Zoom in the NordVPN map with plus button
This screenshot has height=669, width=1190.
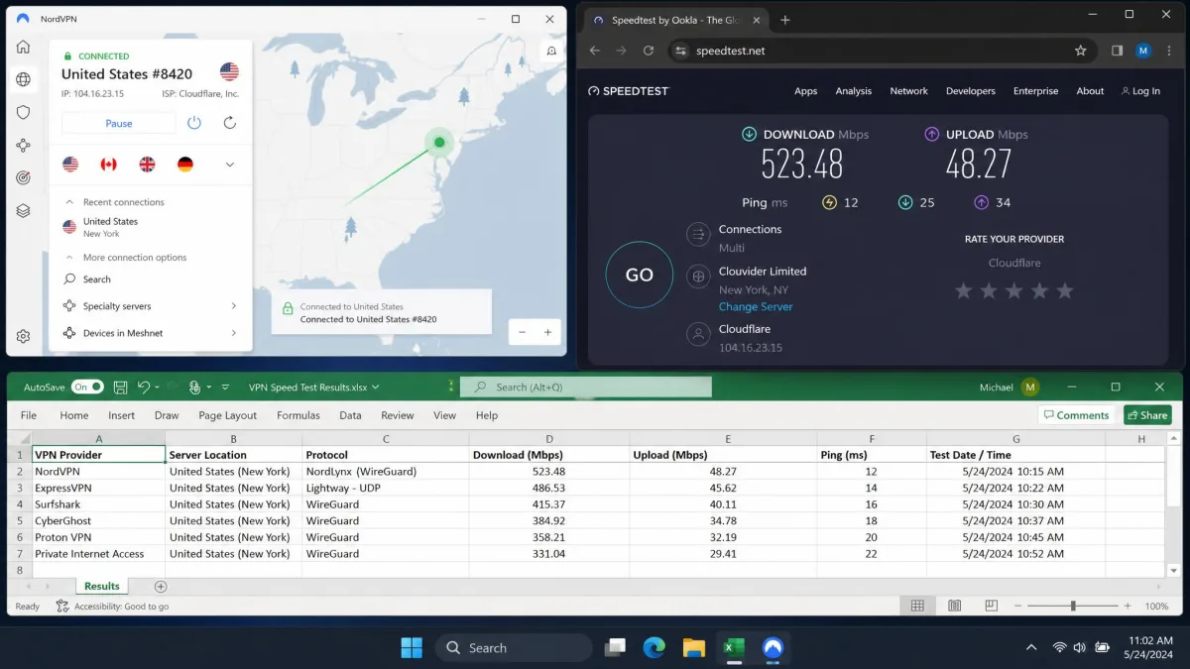coord(547,333)
